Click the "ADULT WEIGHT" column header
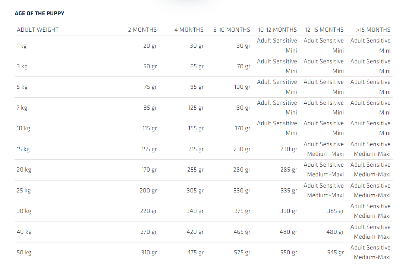The image size is (412, 273). (x=38, y=30)
